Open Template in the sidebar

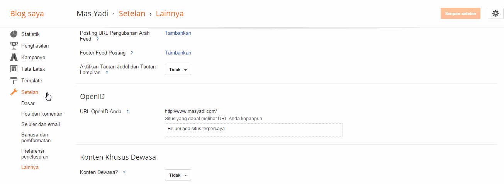click(32, 80)
